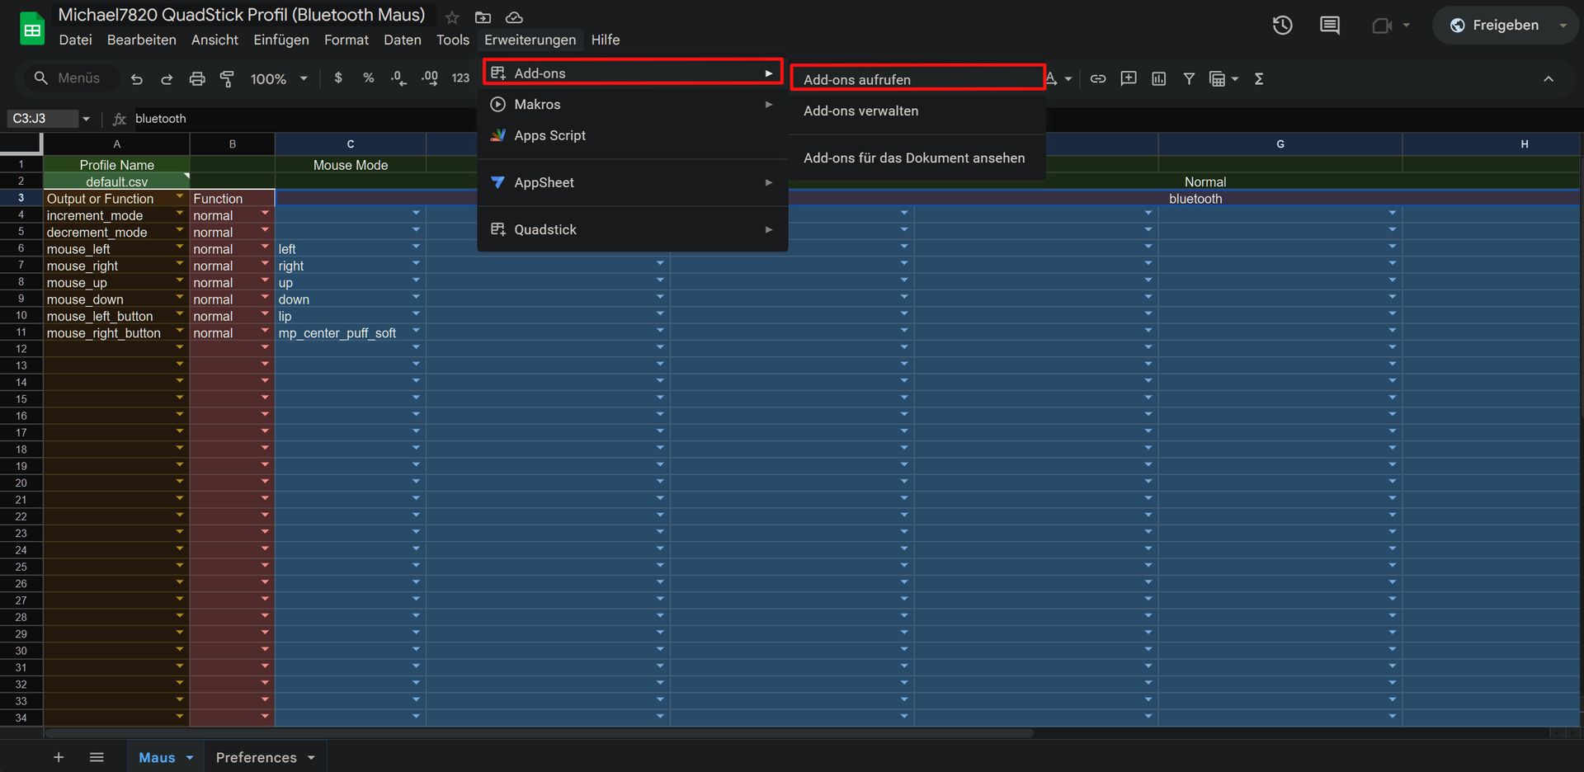
Task: Insert a link from the toolbar
Action: (1098, 79)
